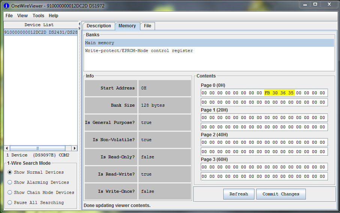Switch to the Description tab
Screen dimensions: 340x213
pos(99,26)
